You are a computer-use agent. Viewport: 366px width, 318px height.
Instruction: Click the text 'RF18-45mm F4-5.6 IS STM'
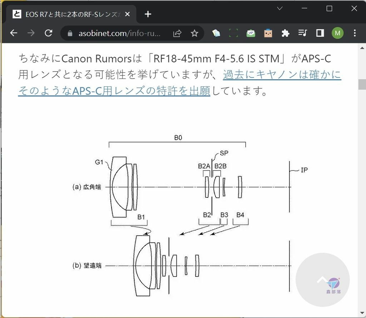click(x=216, y=59)
